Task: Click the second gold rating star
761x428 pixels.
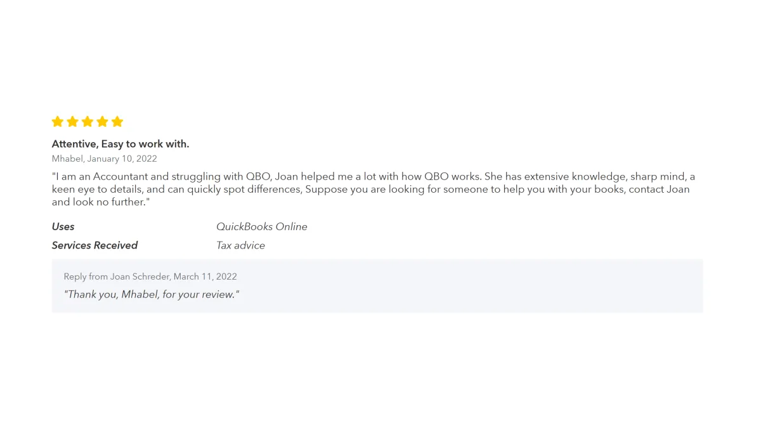Action: 72,121
